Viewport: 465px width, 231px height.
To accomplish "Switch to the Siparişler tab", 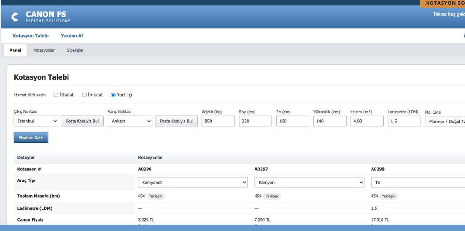I will click(x=75, y=50).
